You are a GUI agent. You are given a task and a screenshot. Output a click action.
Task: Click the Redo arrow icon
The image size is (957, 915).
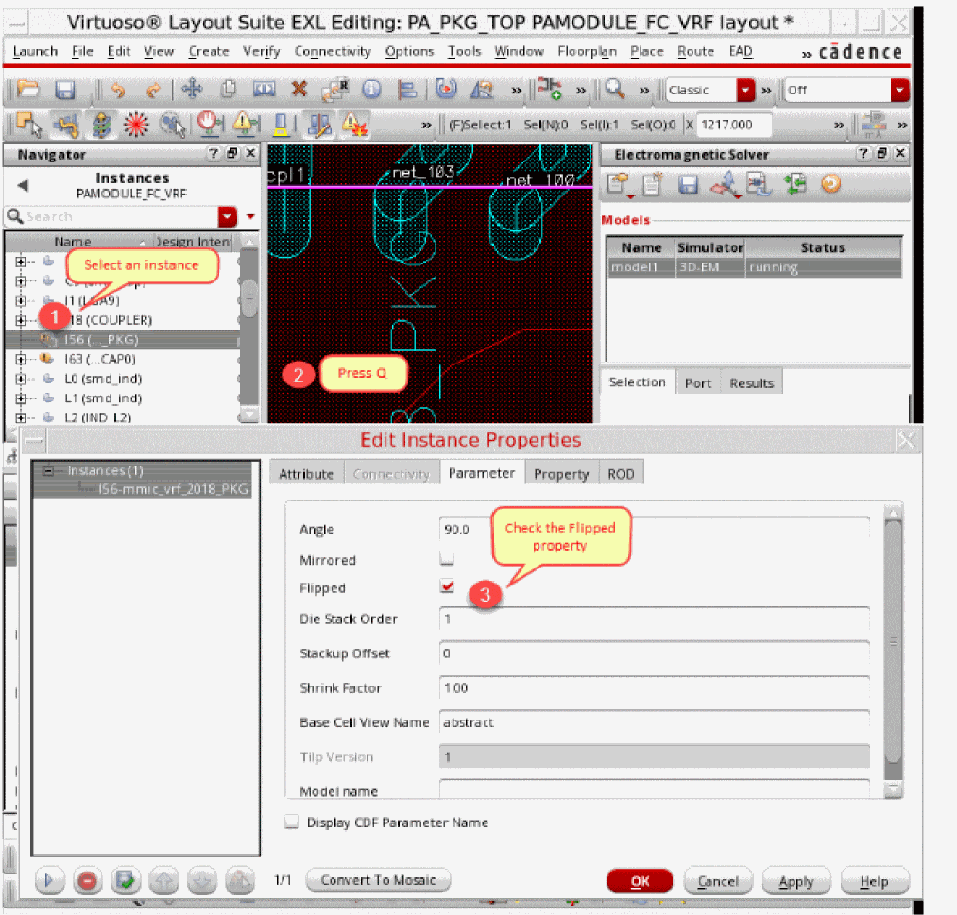[153, 91]
